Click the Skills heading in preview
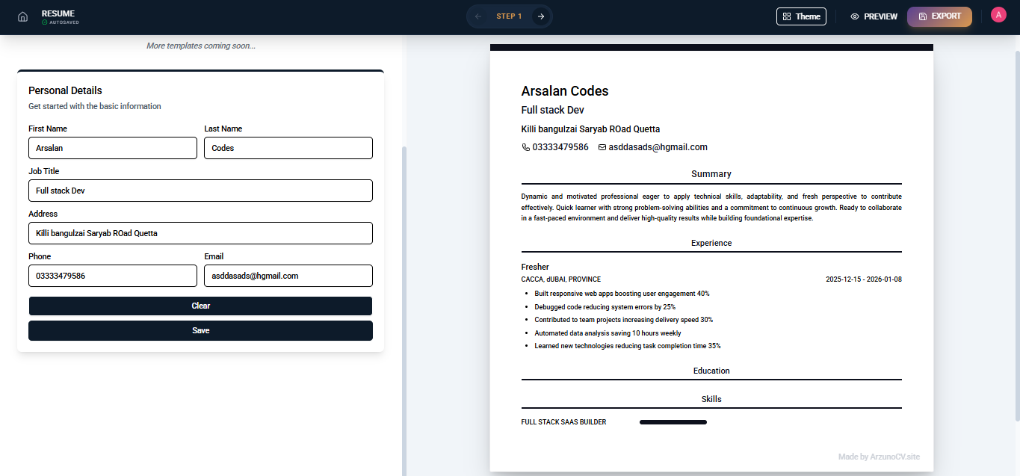This screenshot has width=1020, height=476. pyautogui.click(x=711, y=399)
